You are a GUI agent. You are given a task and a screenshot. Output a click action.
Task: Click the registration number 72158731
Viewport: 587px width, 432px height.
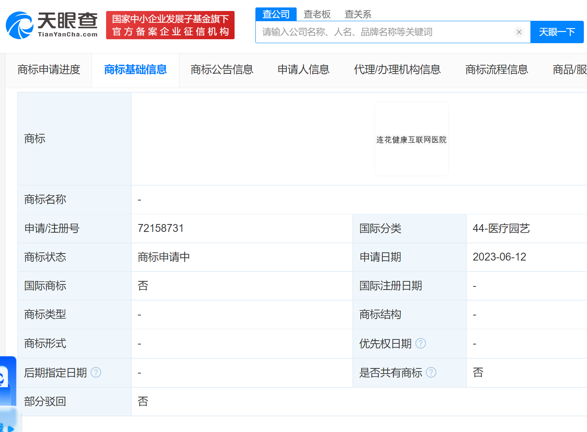click(x=161, y=228)
